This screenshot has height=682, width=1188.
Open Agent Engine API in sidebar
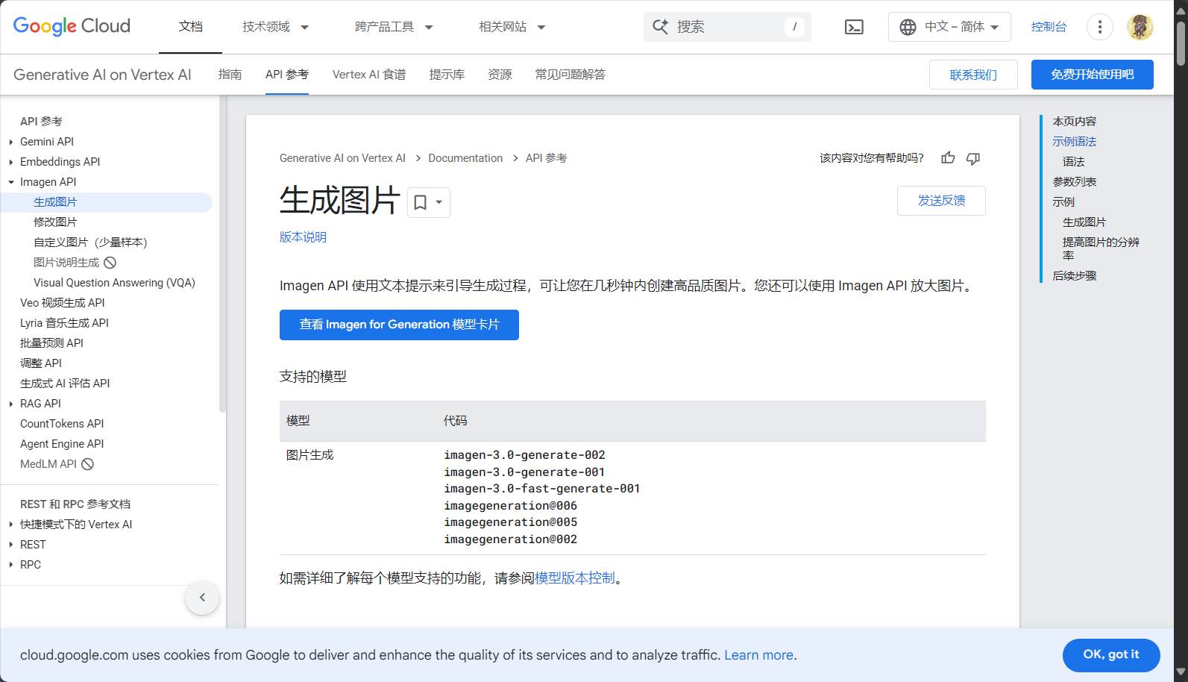pyautogui.click(x=62, y=444)
